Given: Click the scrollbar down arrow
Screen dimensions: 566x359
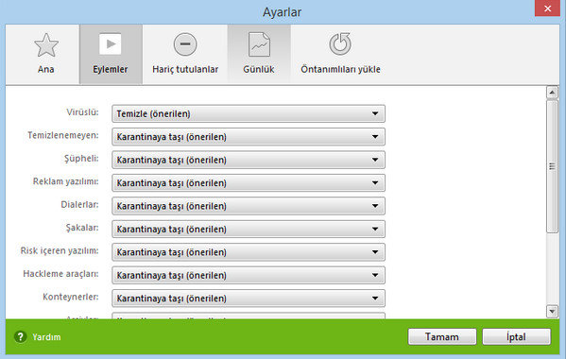Looking at the screenshot, I should point(552,311).
